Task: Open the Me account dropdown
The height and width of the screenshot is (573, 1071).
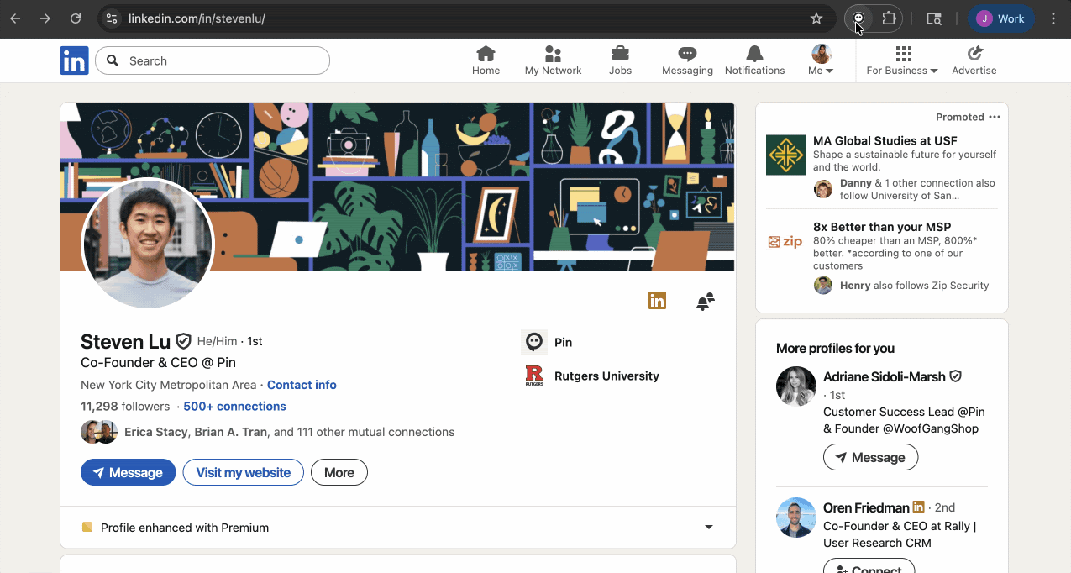Action: coord(821,60)
